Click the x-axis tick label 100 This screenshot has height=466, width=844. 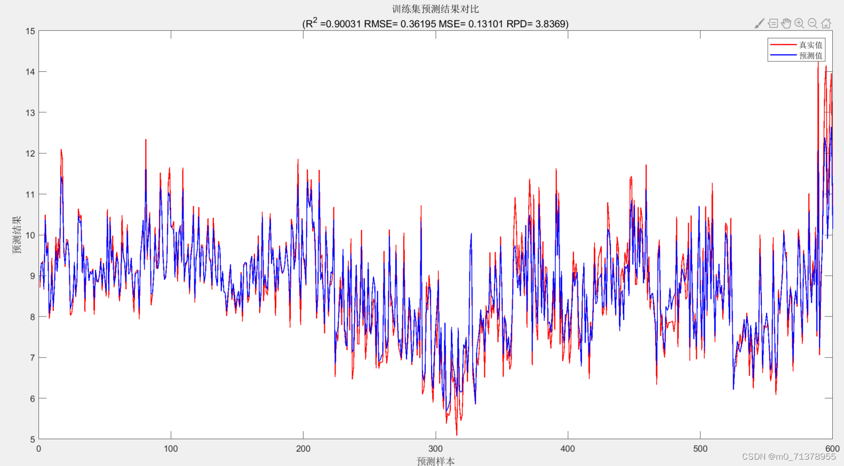[x=171, y=449]
